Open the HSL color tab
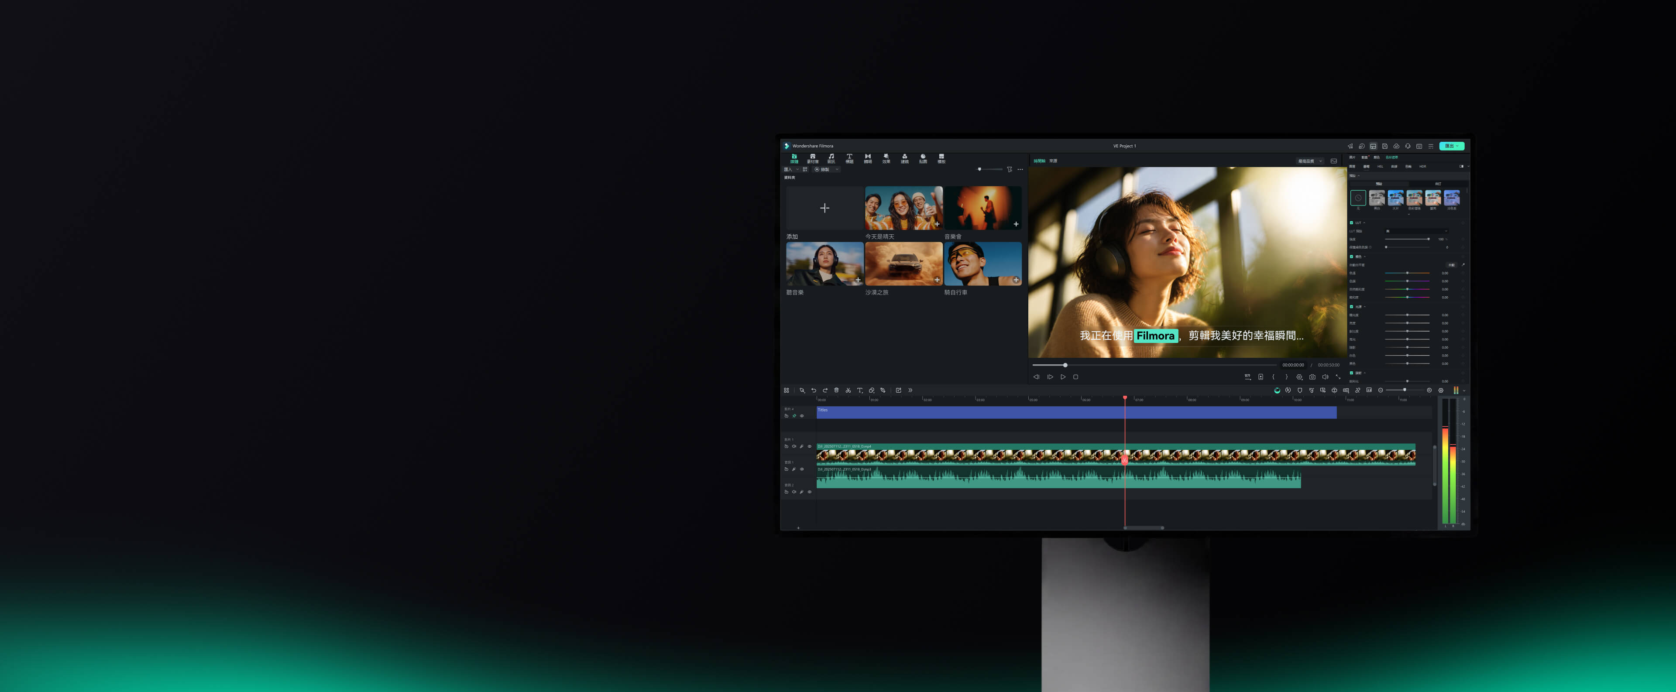Viewport: 1676px width, 692px height. pos(1380,167)
